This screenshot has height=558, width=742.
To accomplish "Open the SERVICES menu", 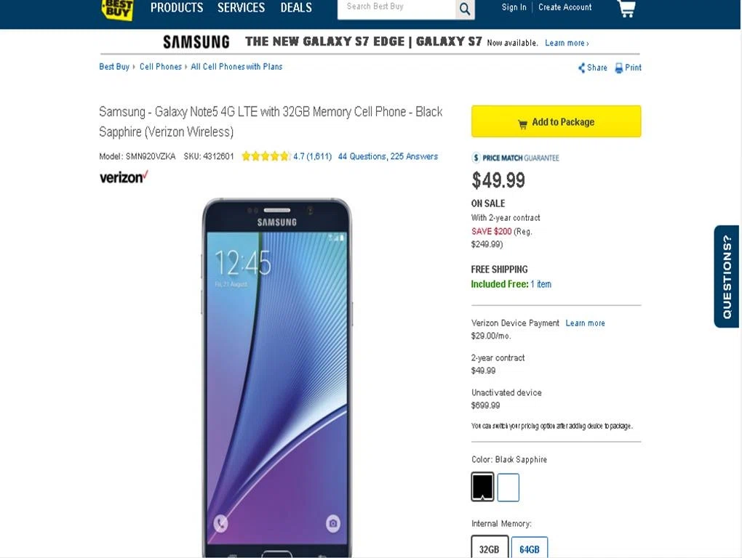I will pos(242,7).
